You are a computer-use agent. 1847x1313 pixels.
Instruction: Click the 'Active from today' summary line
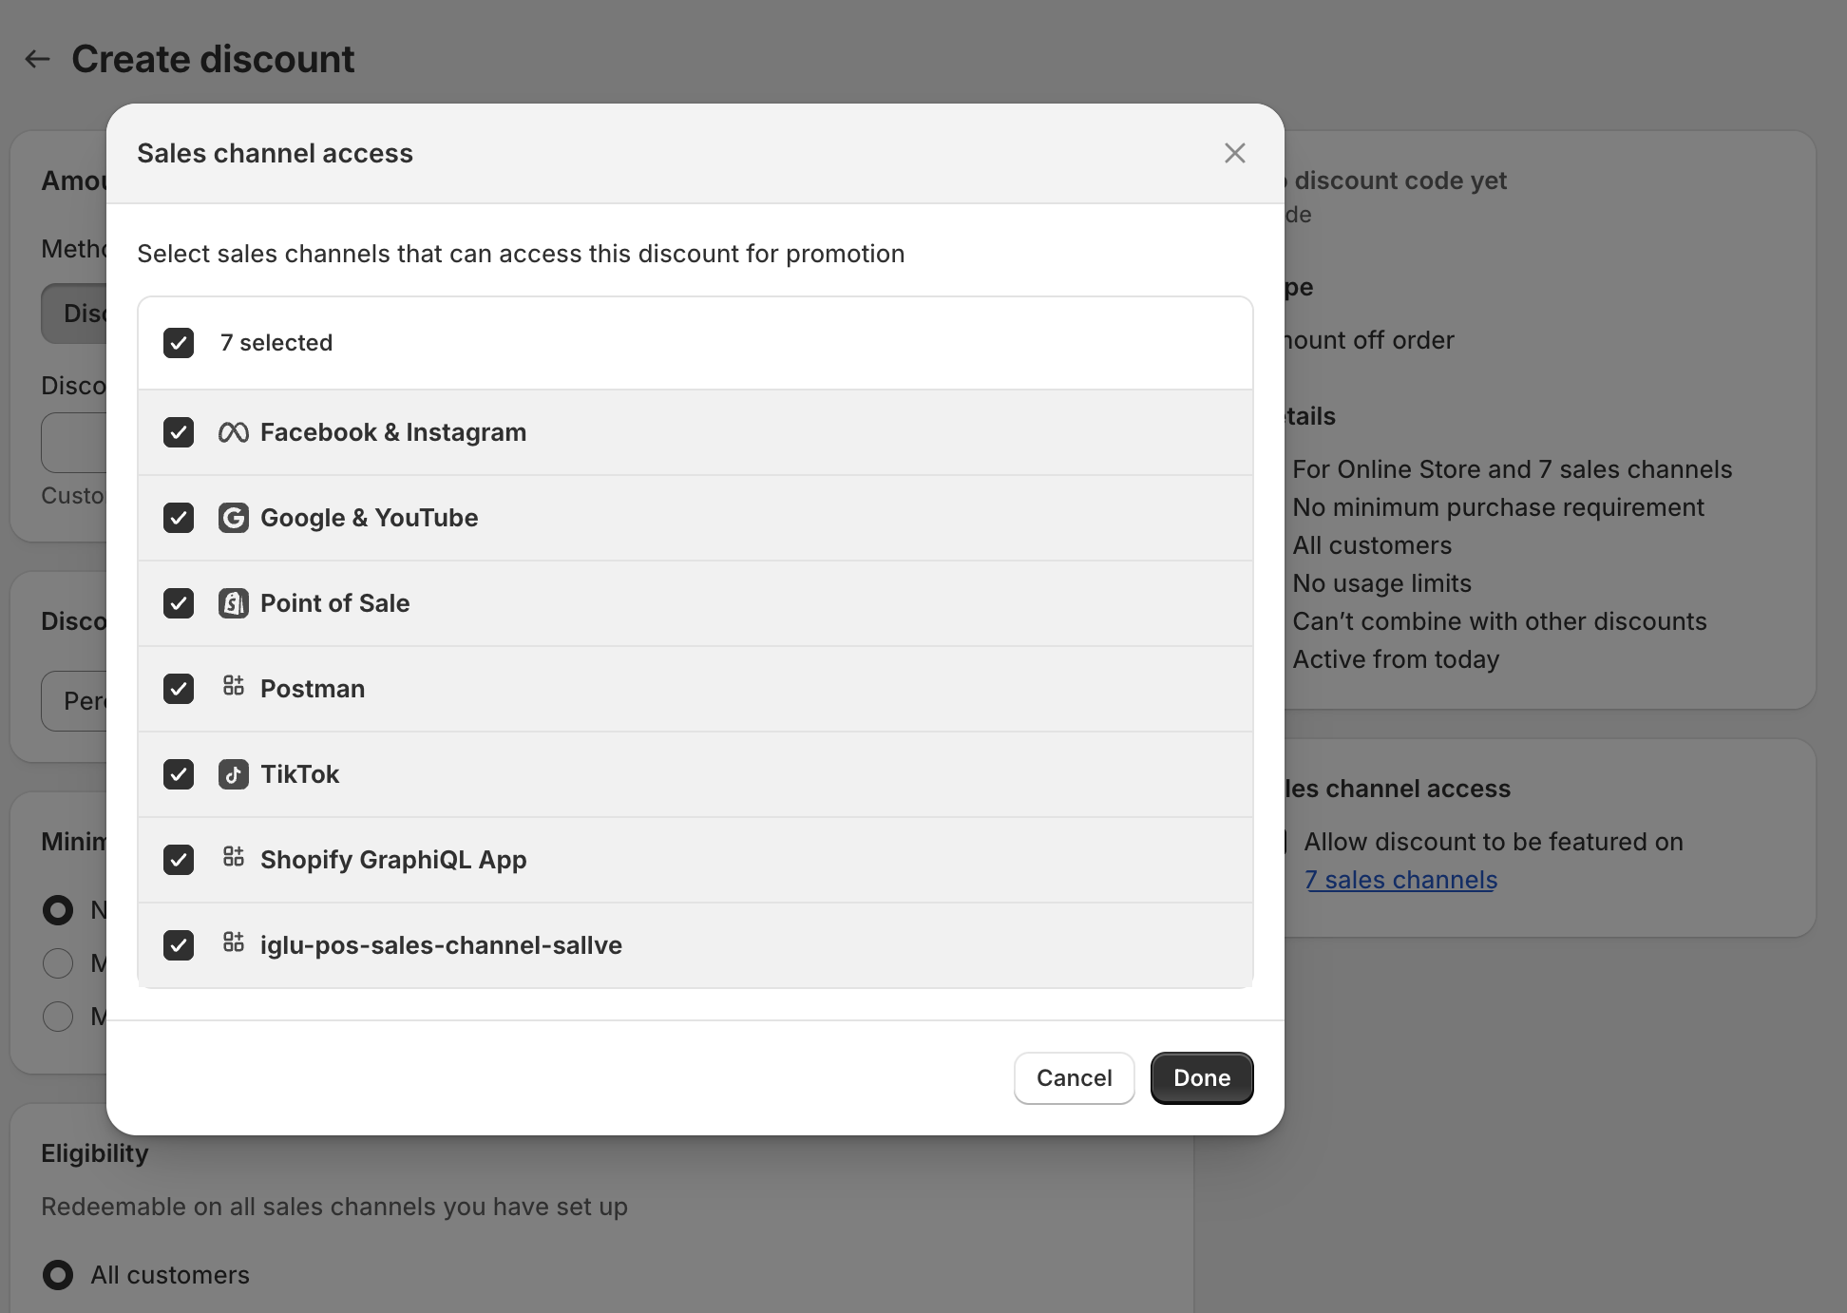1396,659
